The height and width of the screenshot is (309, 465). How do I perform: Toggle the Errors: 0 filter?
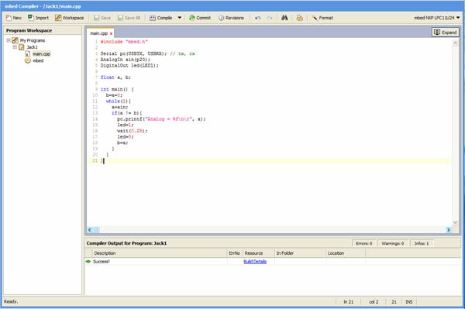coord(364,243)
